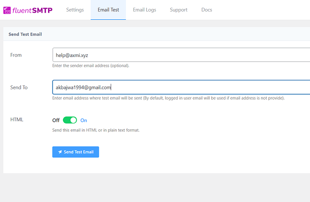Focus the From email address field
Image resolution: width=310 pixels, height=202 pixels.
pyautogui.click(x=180, y=55)
